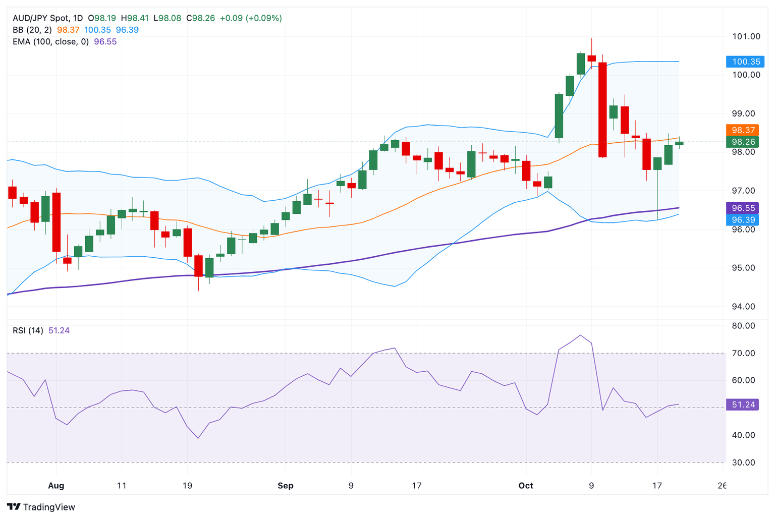
Task: Select the RSI (14) indicator label
Action: [28, 330]
